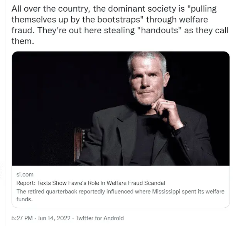Viewport: 233px width, 226px height.
Task: Click the si.com domain label
Action: (24, 175)
